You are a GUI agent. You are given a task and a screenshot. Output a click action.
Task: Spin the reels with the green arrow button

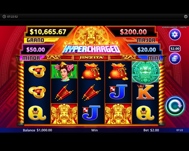pyautogui.click(x=175, y=106)
